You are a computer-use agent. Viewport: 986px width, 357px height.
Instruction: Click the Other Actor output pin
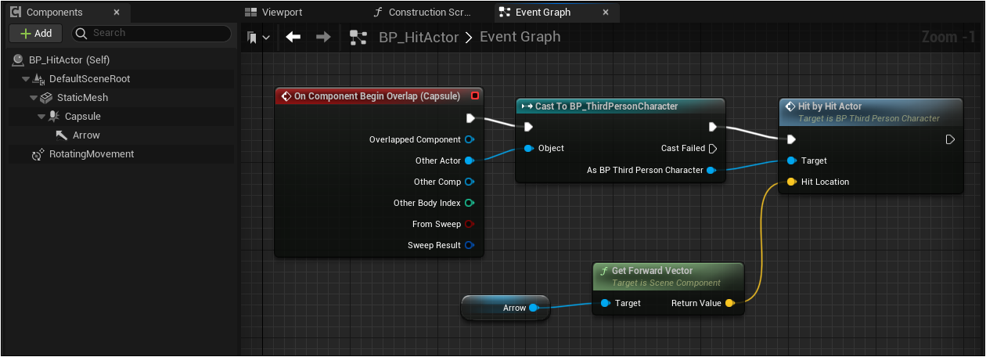point(470,160)
